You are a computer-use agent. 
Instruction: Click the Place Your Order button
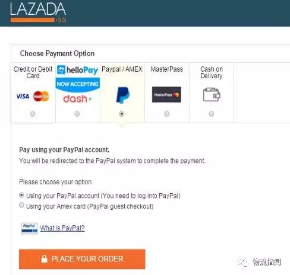pyautogui.click(x=82, y=259)
